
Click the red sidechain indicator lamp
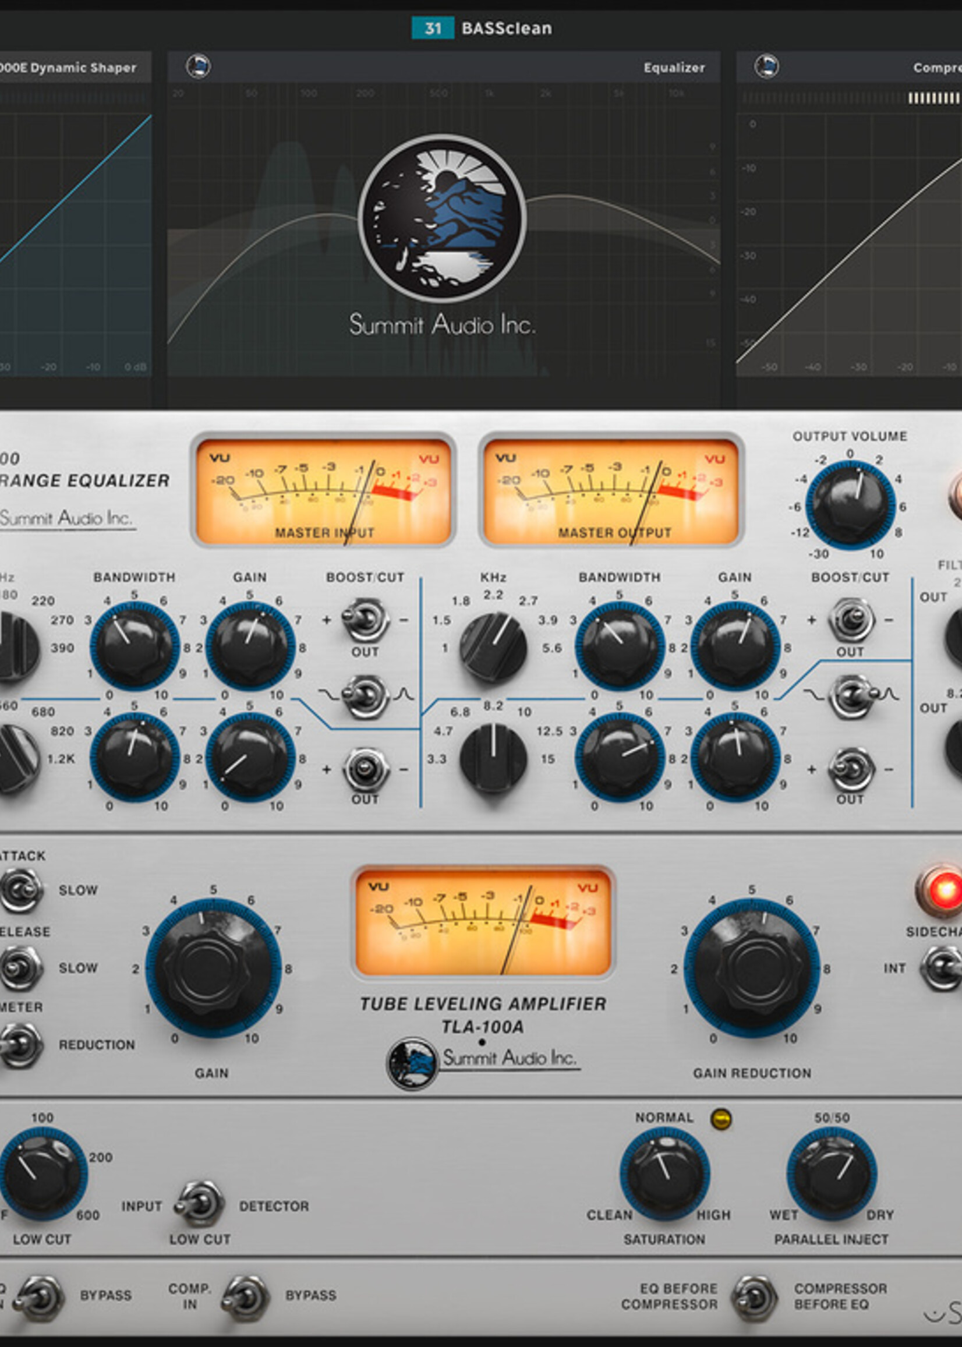[x=943, y=890]
